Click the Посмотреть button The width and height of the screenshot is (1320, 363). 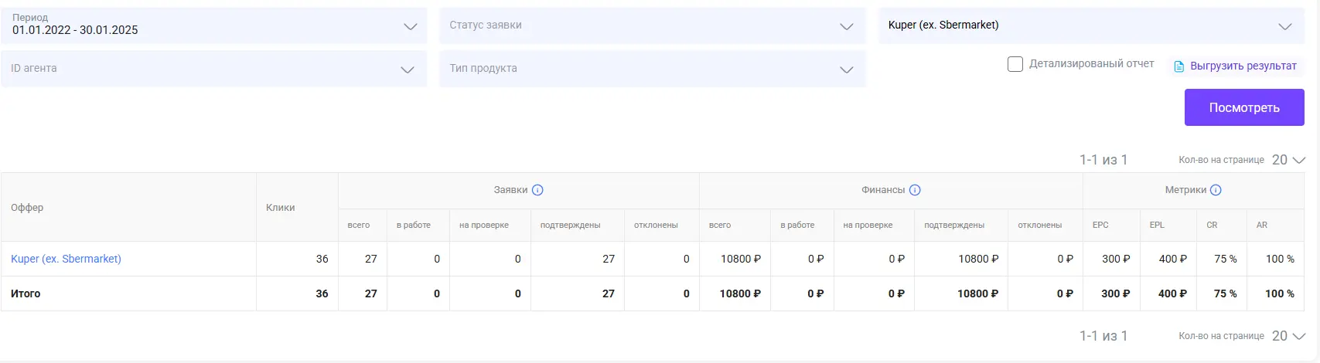(1244, 107)
